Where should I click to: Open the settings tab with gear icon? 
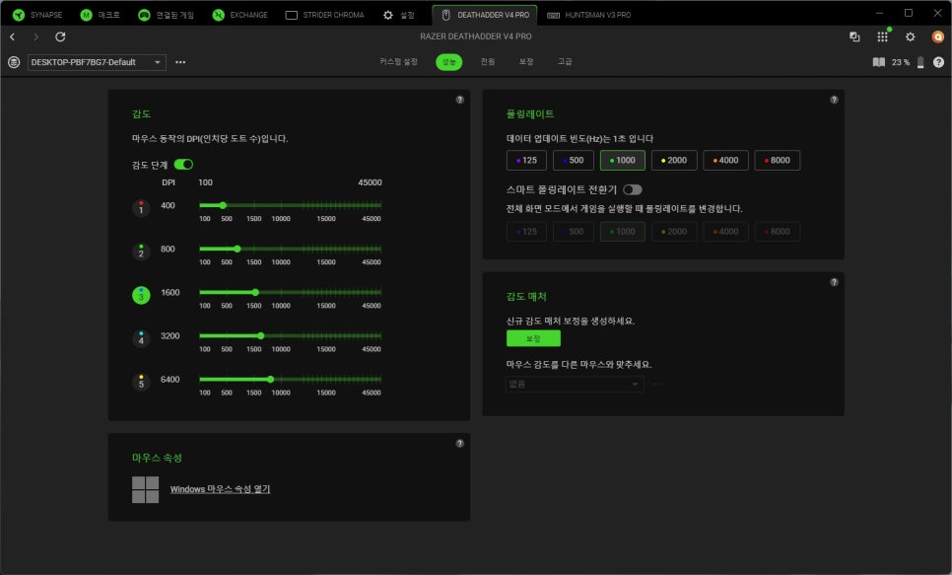tap(398, 15)
